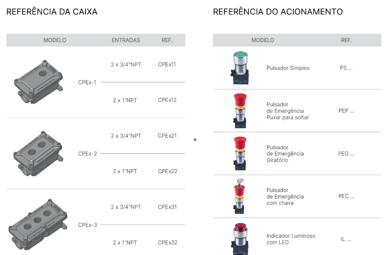
Task: Click the plus sign between the tables
Action: click(x=195, y=140)
